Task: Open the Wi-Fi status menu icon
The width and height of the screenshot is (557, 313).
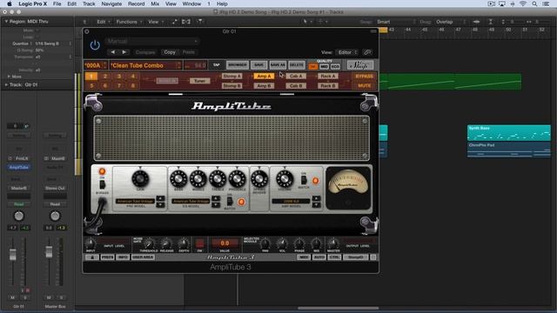Action: (523, 3)
